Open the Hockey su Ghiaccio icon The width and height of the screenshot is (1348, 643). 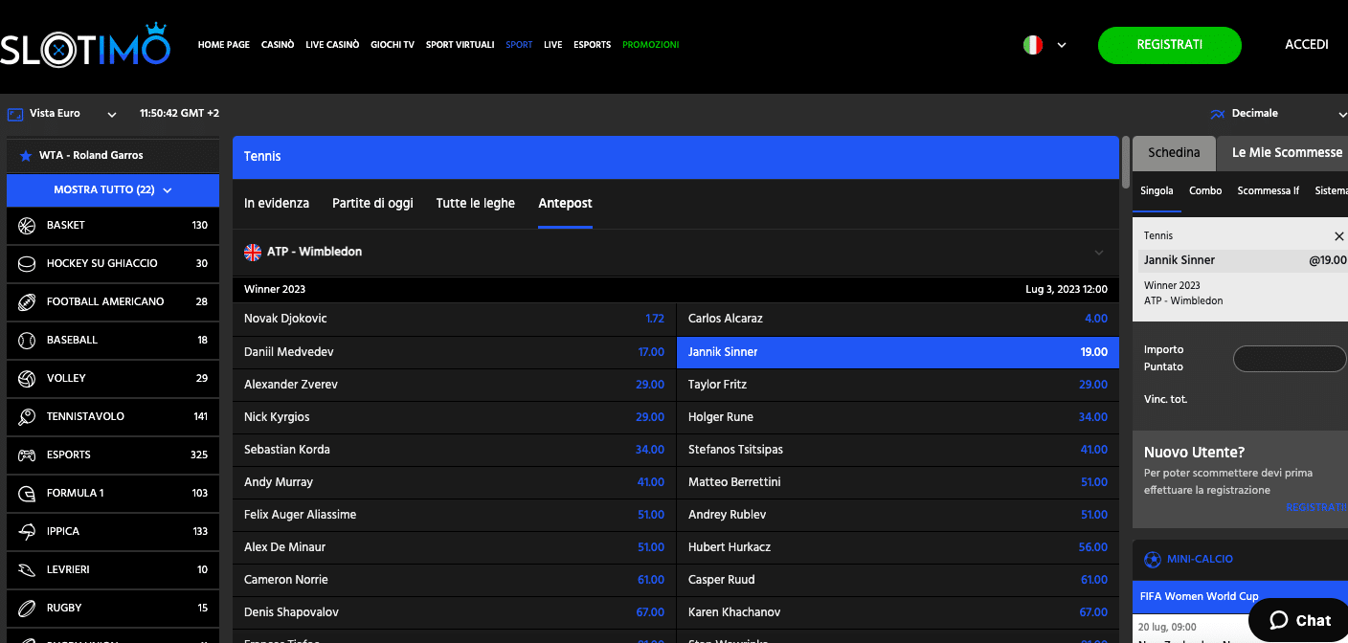tap(27, 263)
